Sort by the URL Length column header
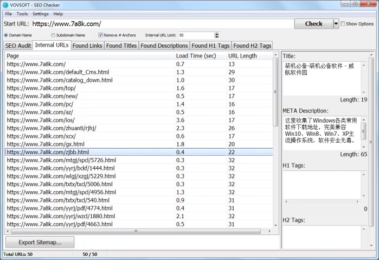379x260 pixels. point(249,56)
